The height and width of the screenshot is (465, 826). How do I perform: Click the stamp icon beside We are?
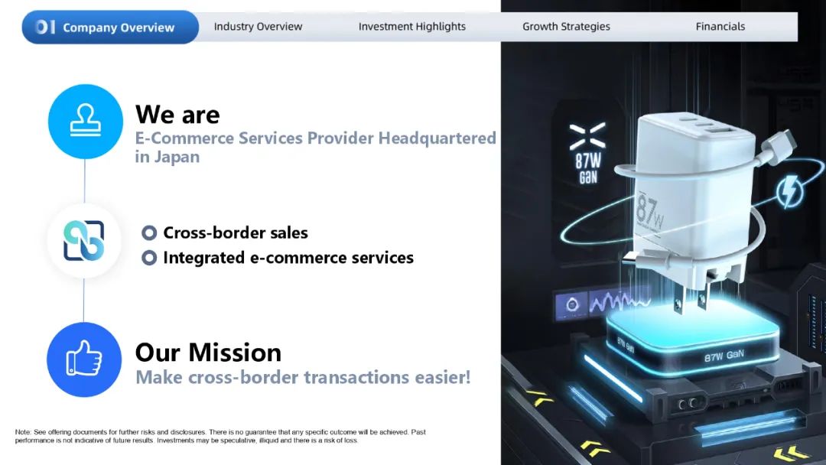click(x=86, y=122)
